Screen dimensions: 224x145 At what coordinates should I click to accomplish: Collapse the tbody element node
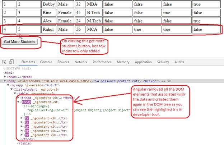pyautogui.click(x=18, y=102)
